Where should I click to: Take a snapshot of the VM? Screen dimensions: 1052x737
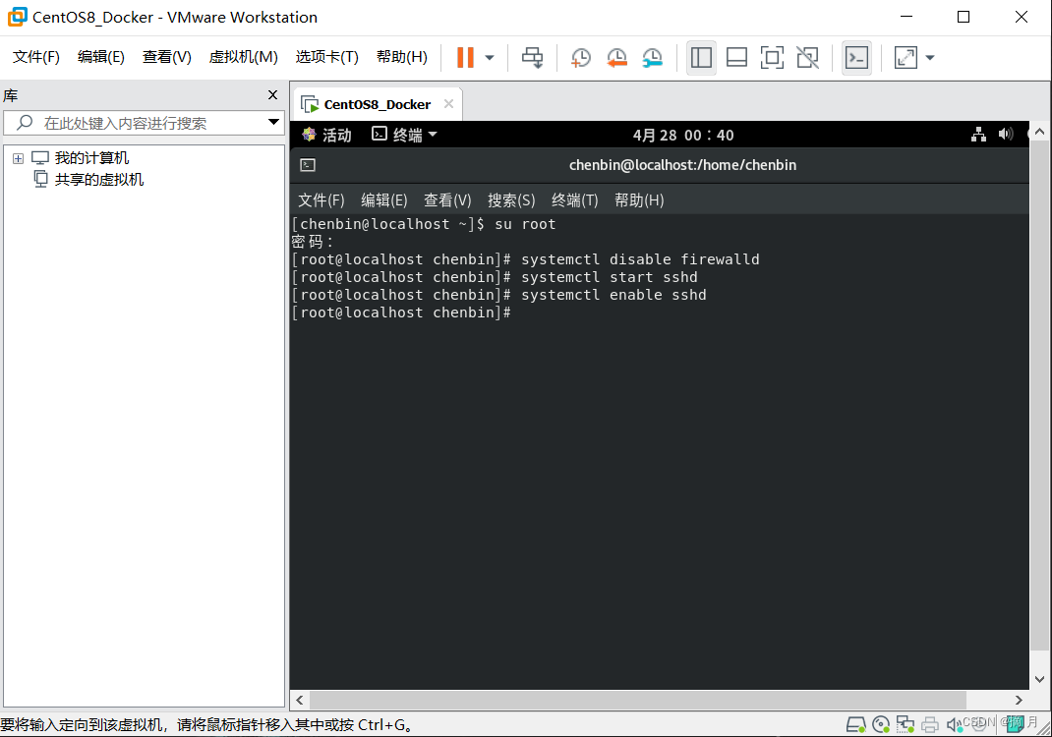(x=580, y=58)
